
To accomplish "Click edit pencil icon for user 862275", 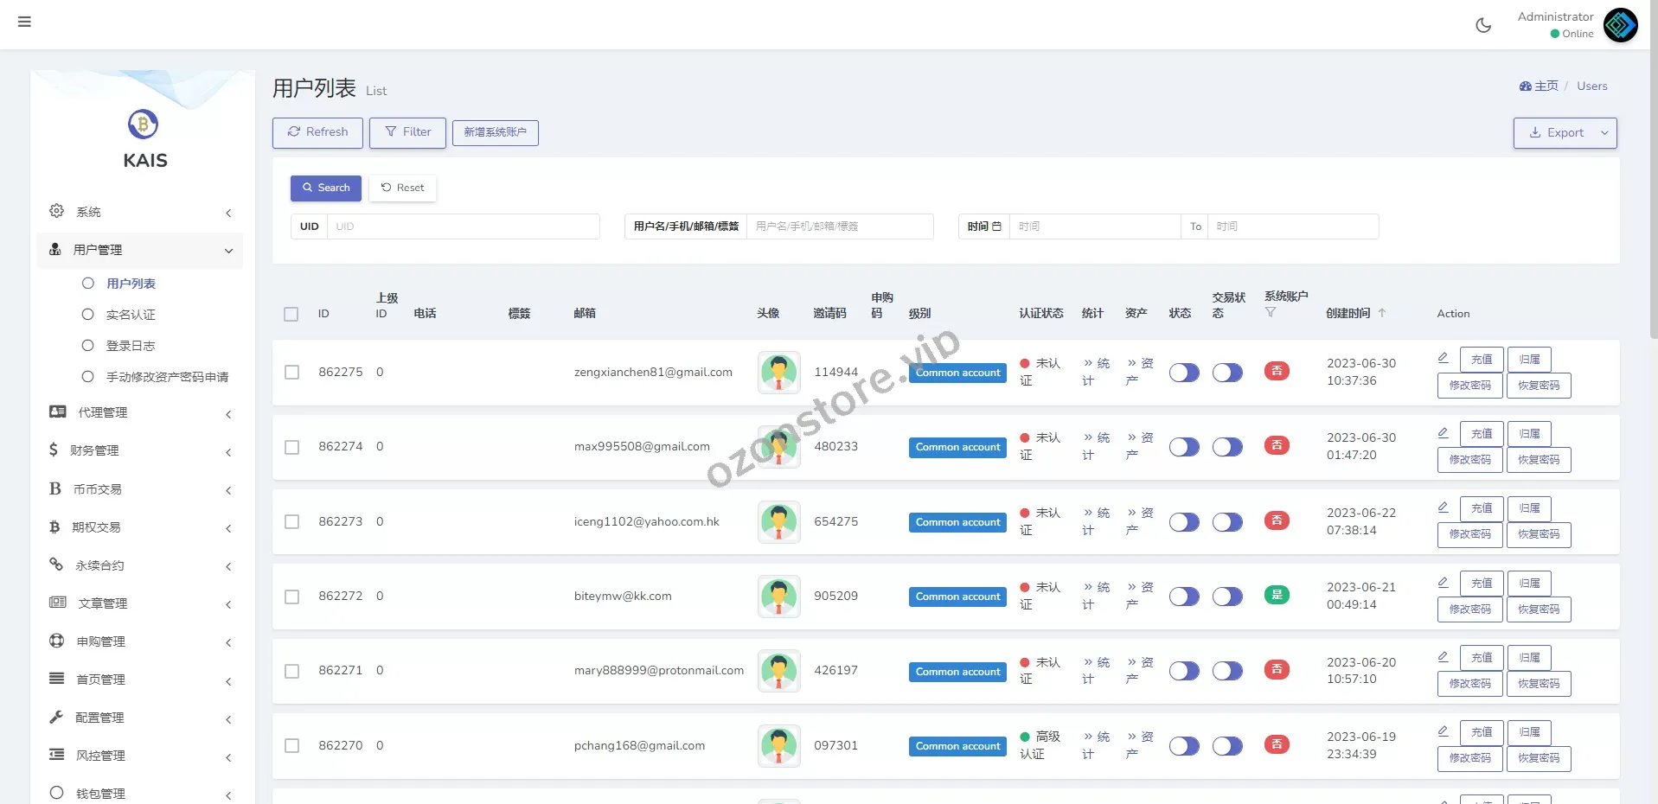I will 1443,358.
